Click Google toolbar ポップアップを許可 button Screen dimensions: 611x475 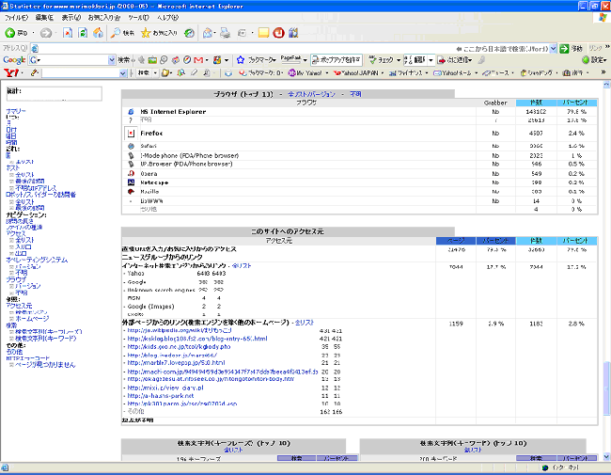337,60
